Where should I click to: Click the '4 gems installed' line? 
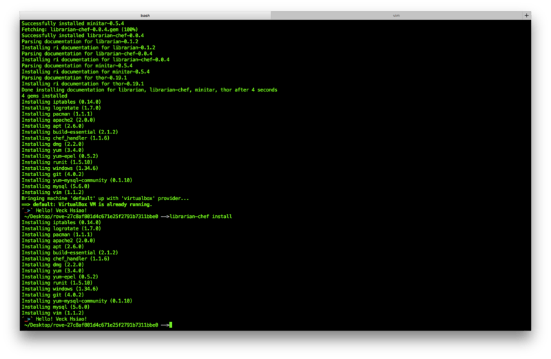point(44,96)
